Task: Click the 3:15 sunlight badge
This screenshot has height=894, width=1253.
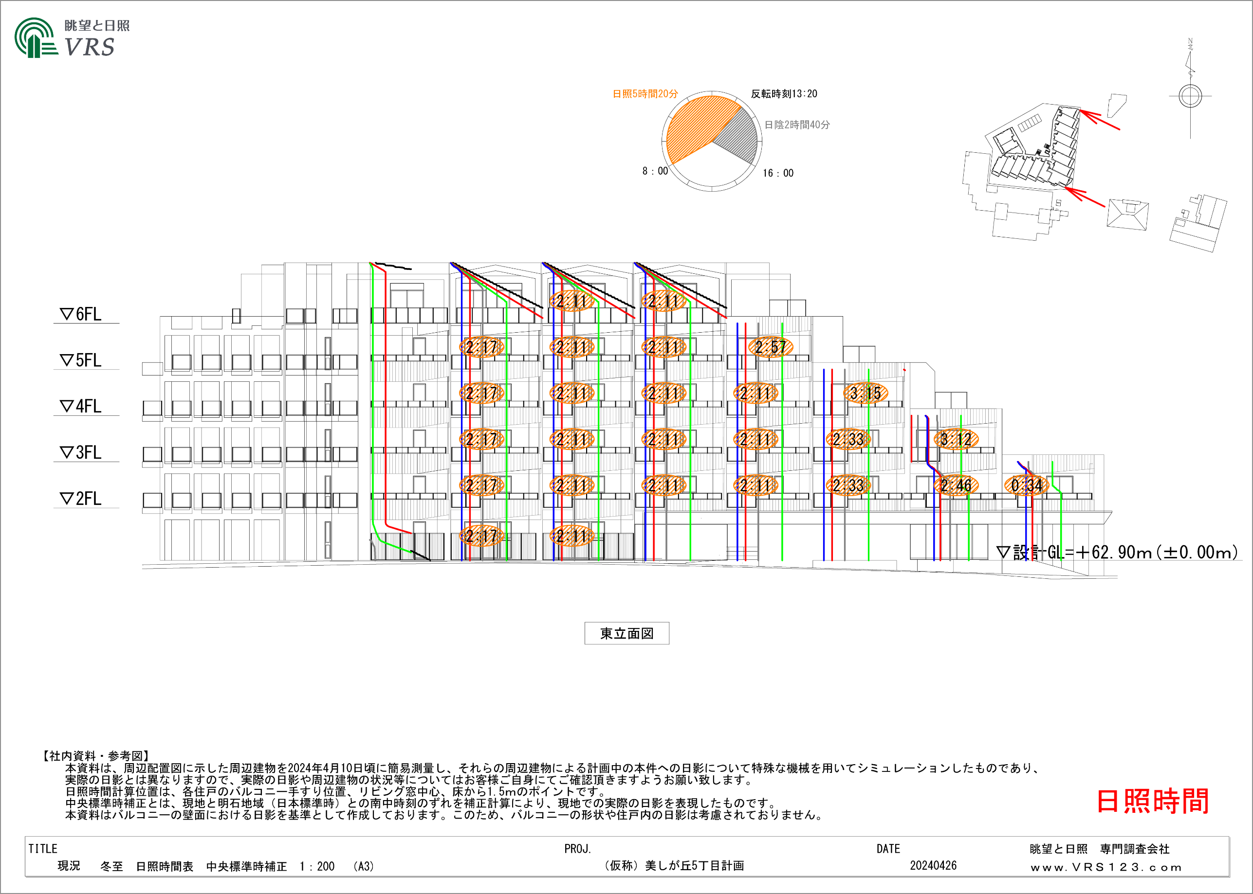Action: (x=865, y=393)
